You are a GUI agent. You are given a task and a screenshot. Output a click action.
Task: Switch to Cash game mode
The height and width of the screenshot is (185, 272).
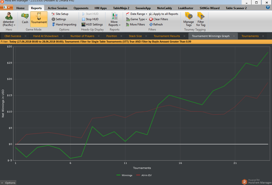[25, 18]
